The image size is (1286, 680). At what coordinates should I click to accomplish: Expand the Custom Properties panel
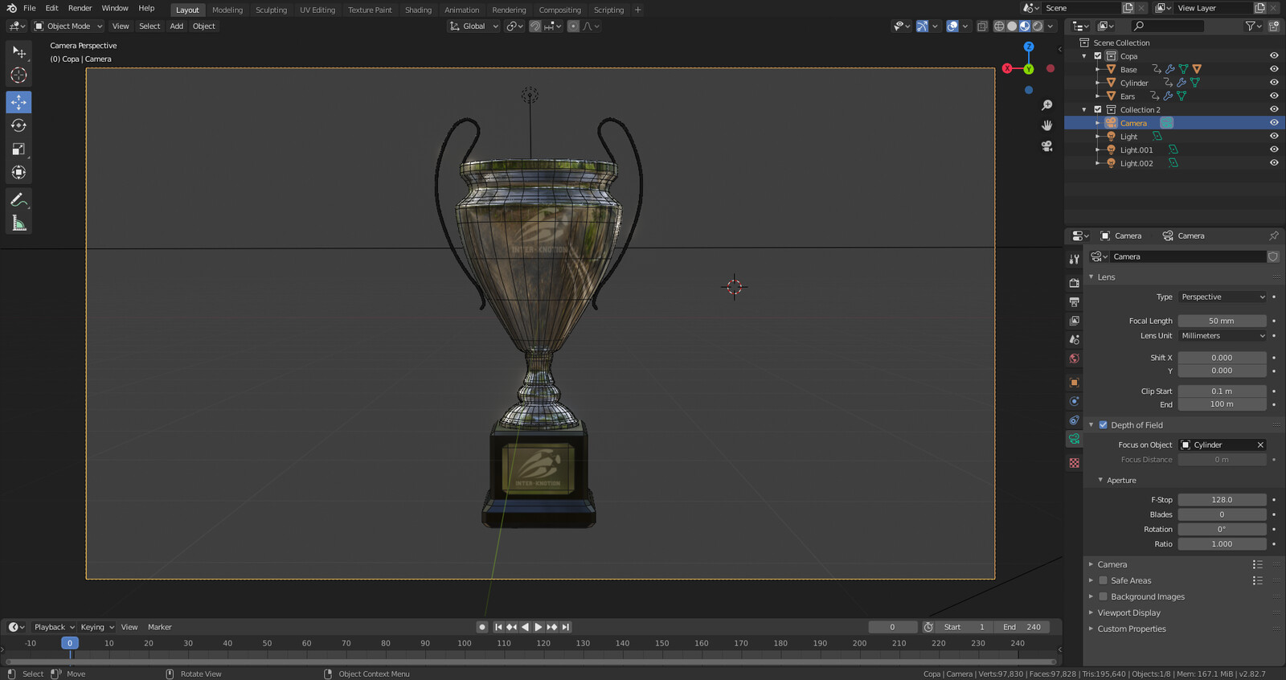(x=1131, y=629)
